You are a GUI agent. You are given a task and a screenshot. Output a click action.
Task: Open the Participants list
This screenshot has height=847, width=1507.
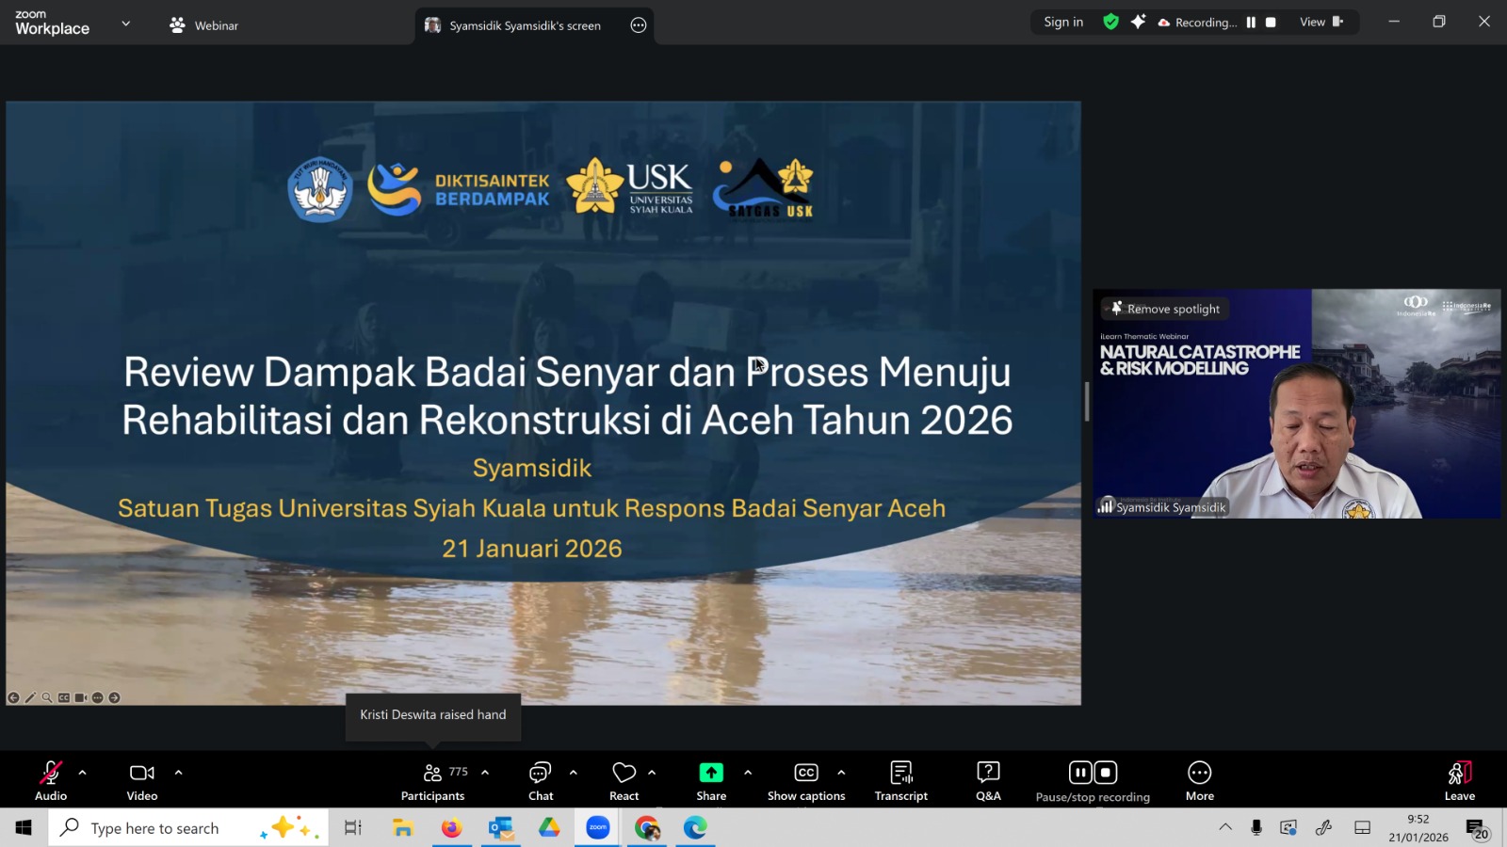(x=432, y=780)
